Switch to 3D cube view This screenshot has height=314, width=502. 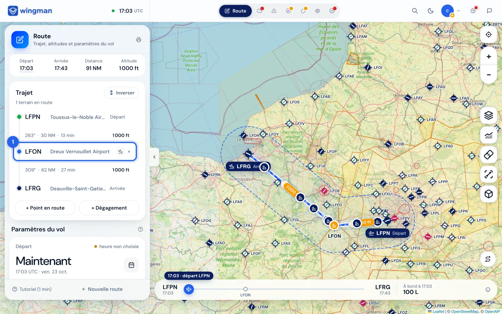coord(488,194)
